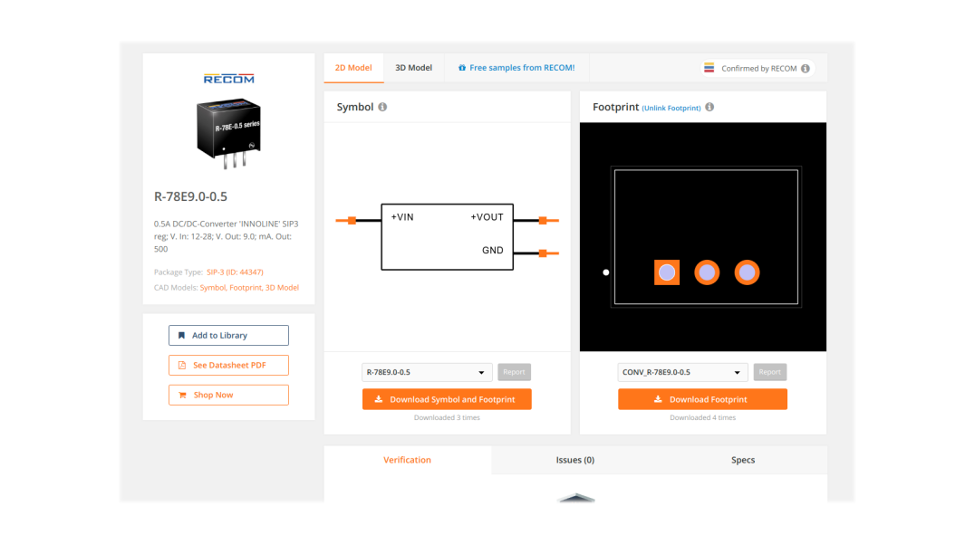Click Download Symbol and Footprint button

point(447,399)
